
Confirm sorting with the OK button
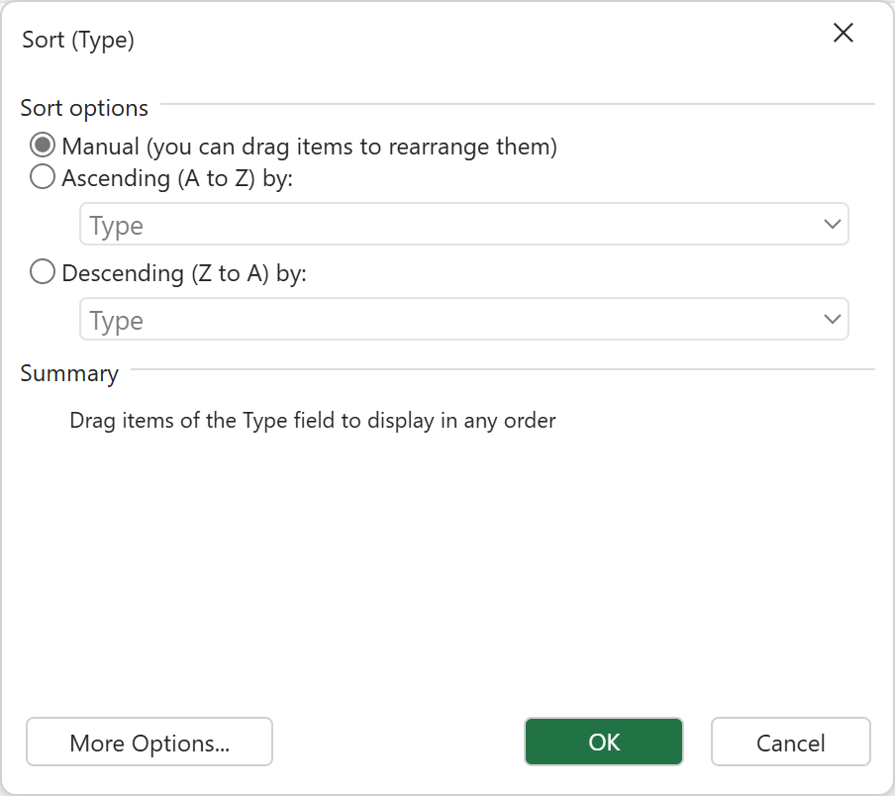[x=604, y=743]
